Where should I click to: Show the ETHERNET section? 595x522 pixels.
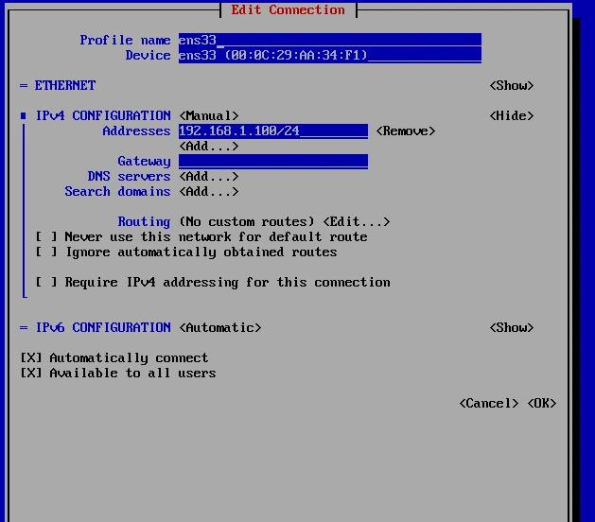pyautogui.click(x=512, y=85)
